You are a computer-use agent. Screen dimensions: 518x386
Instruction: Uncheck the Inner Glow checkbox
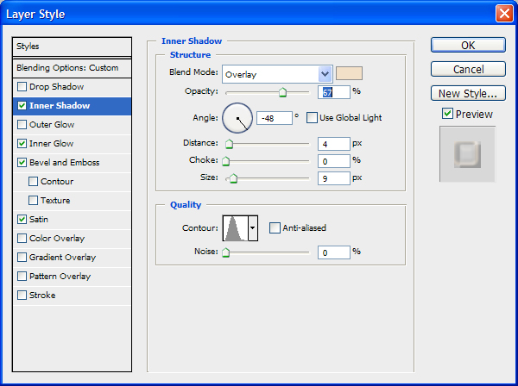(x=22, y=144)
